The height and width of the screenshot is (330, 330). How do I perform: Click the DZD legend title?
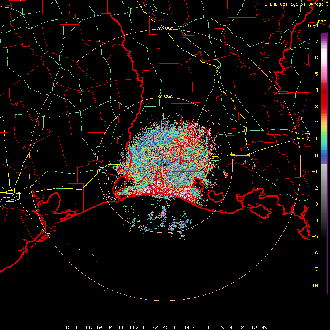coord(322,22)
